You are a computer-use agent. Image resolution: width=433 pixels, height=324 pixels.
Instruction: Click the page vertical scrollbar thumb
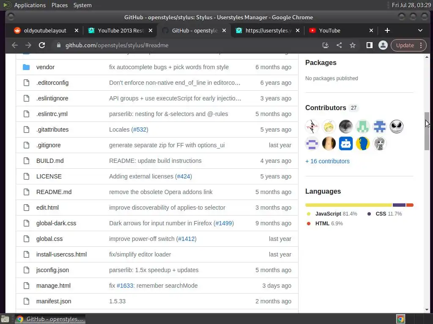(427, 131)
